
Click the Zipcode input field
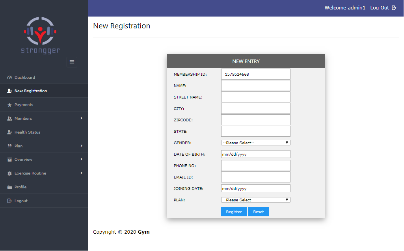255,120
